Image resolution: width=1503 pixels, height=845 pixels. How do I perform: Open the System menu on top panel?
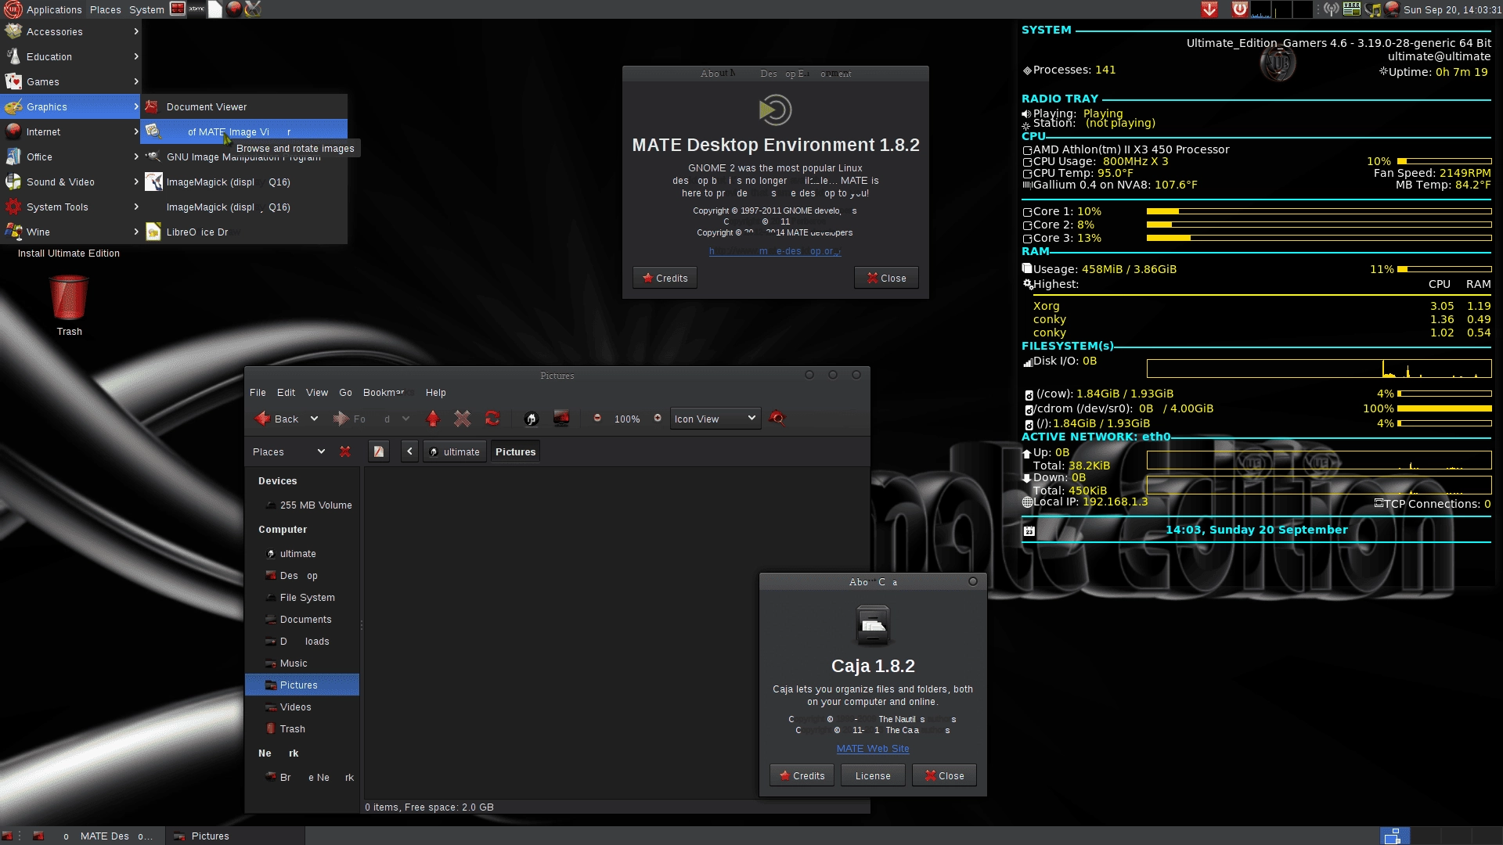[146, 9]
